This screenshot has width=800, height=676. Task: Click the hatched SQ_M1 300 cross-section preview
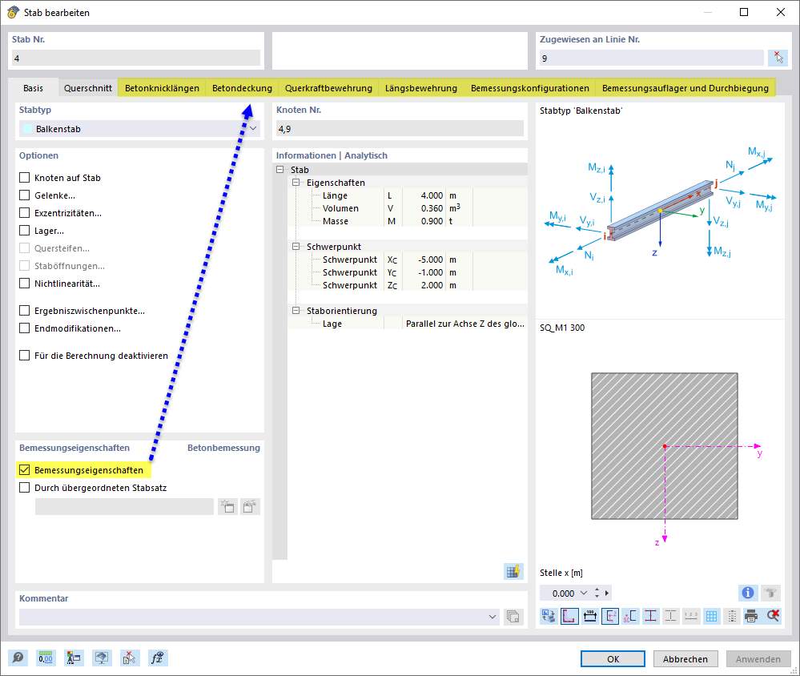tap(665, 446)
